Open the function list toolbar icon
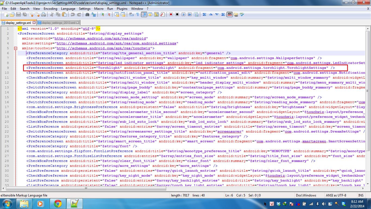Screen dimensions: 371x209 [162, 14]
